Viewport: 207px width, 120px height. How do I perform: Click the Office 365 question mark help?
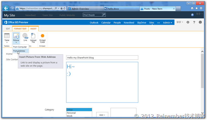(x=194, y=22)
